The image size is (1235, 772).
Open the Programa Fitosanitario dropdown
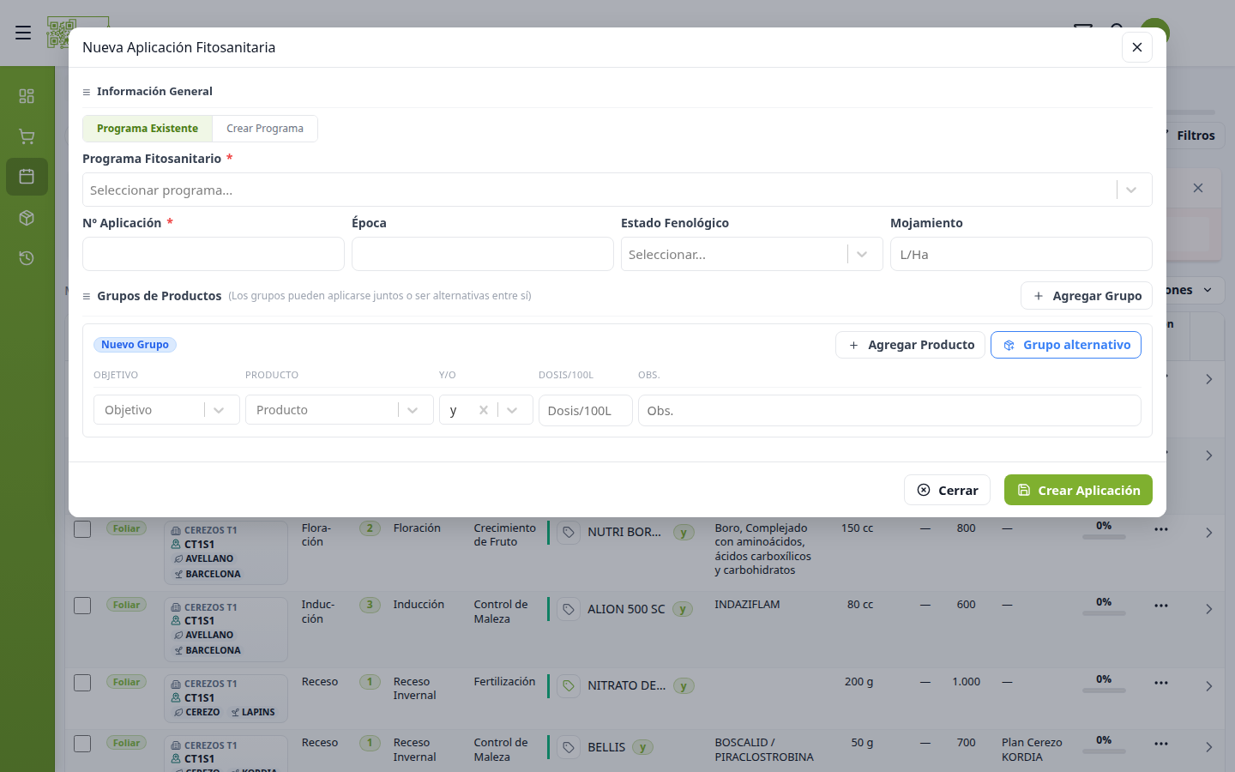[x=617, y=190]
